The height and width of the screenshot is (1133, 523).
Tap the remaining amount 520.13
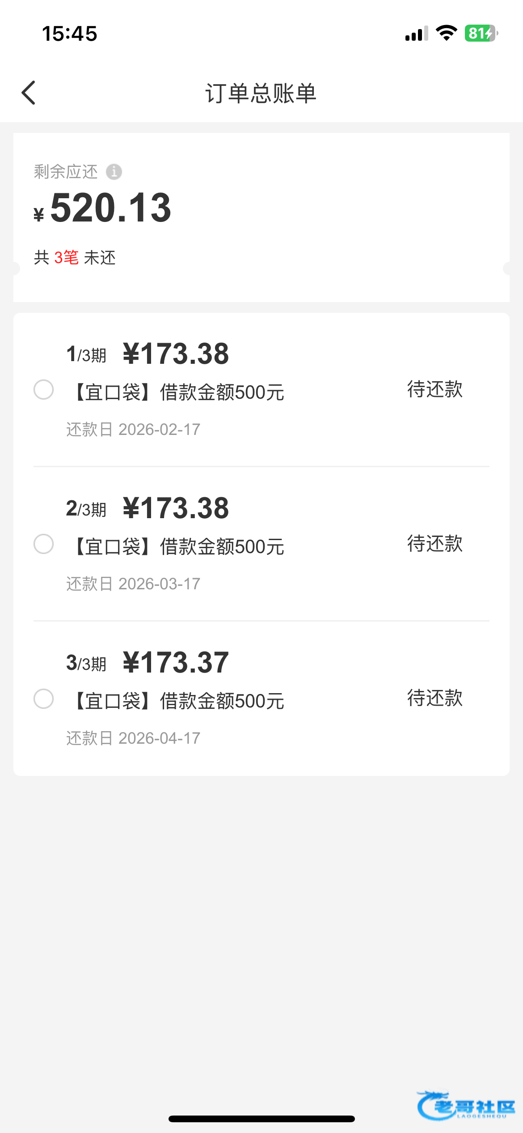110,208
